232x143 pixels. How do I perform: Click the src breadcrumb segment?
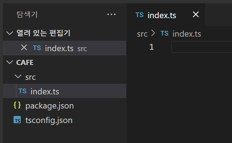(142, 34)
